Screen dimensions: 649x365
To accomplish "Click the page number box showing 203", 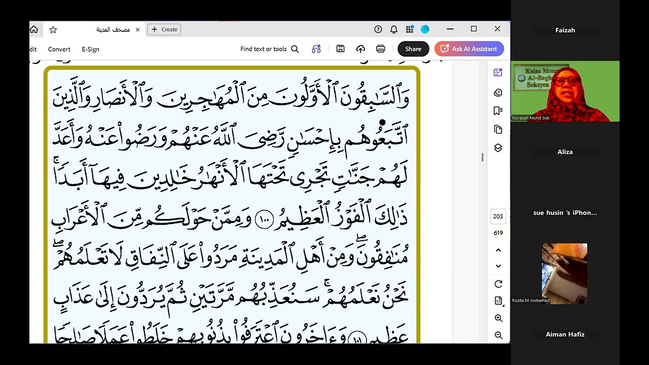I will coord(498,216).
